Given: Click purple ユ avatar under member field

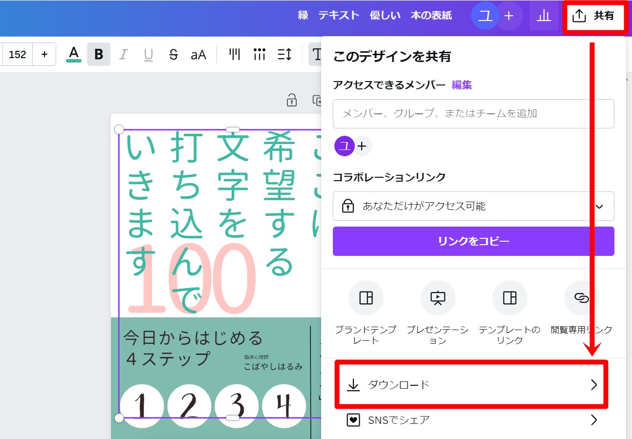Looking at the screenshot, I should [x=344, y=146].
